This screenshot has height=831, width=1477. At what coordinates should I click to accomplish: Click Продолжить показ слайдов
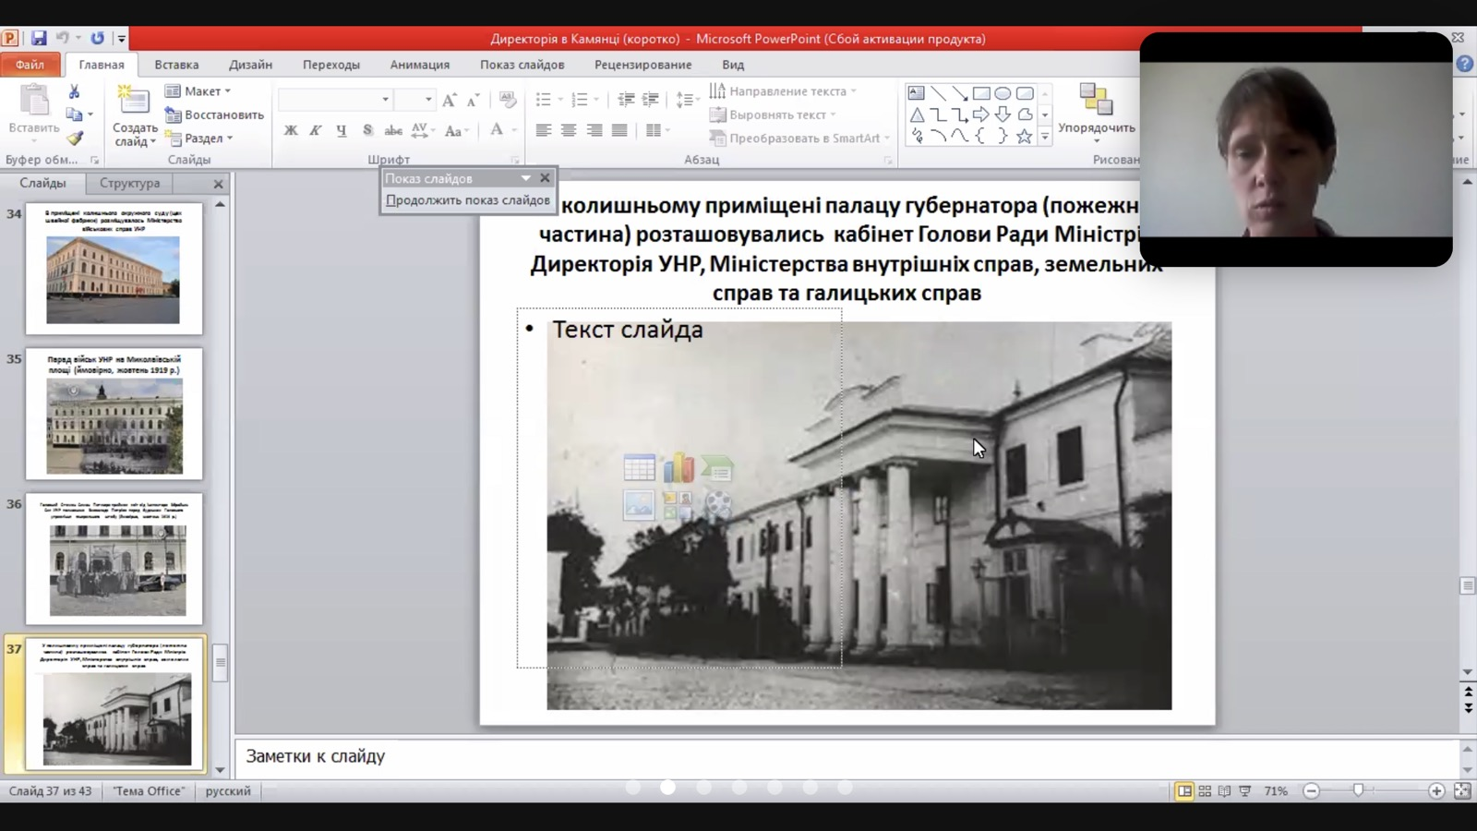point(467,200)
